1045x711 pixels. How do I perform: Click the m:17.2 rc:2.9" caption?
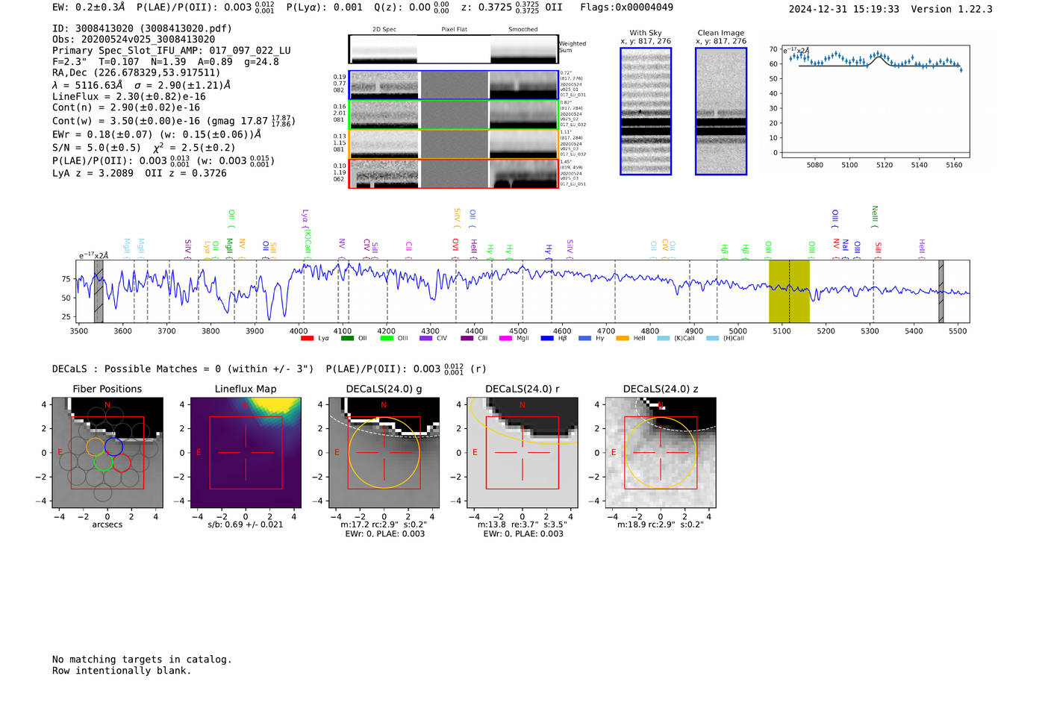[384, 524]
